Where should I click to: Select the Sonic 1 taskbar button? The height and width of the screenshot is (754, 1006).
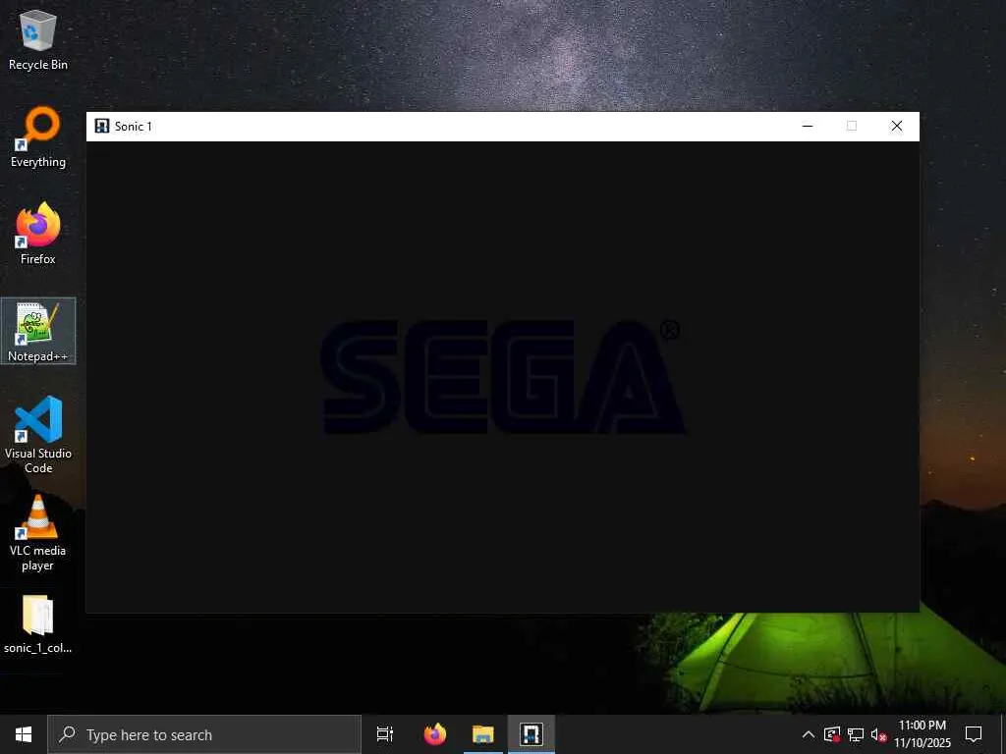pyautogui.click(x=531, y=734)
